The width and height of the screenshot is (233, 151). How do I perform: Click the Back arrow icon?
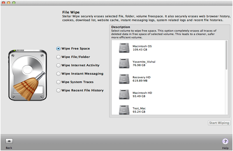[9, 141]
